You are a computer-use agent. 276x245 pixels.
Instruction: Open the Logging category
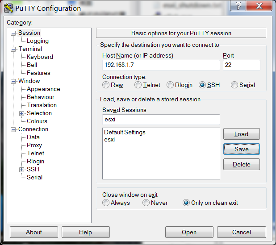[38, 41]
